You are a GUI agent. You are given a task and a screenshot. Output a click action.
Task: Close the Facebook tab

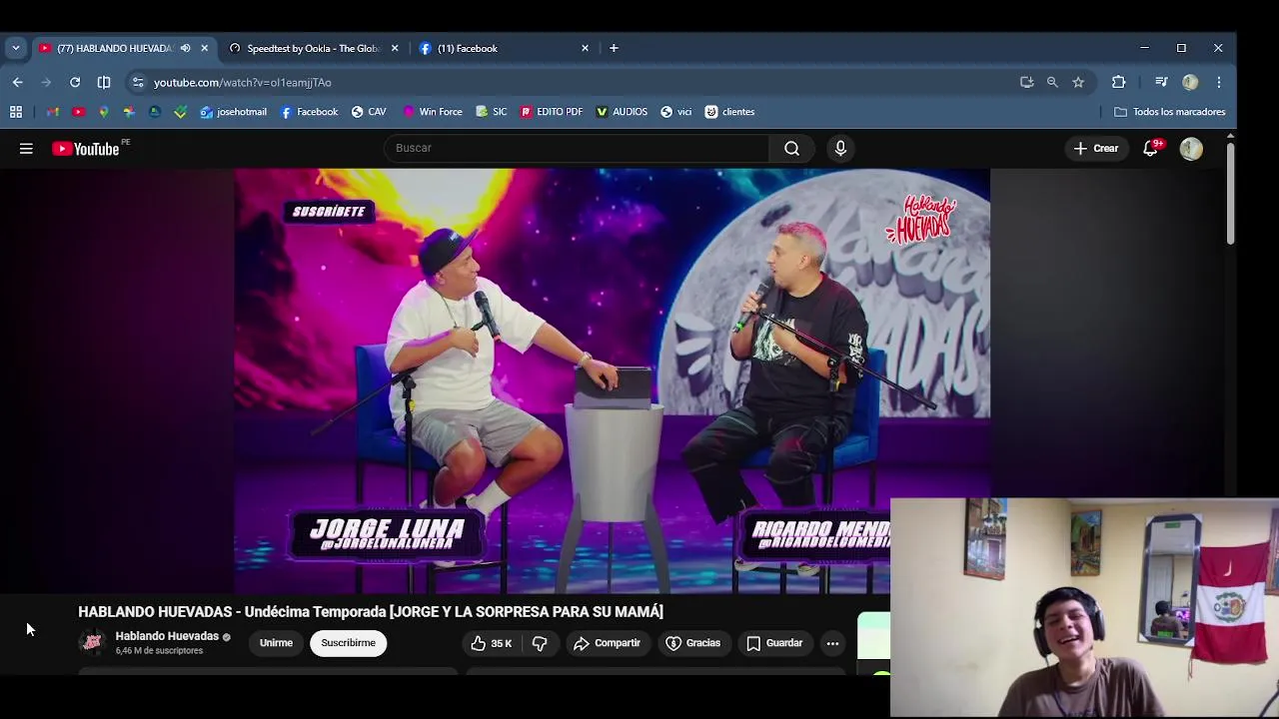[585, 48]
